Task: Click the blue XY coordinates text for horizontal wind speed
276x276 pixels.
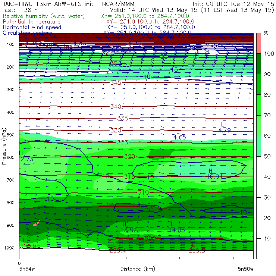Action: tap(151, 27)
